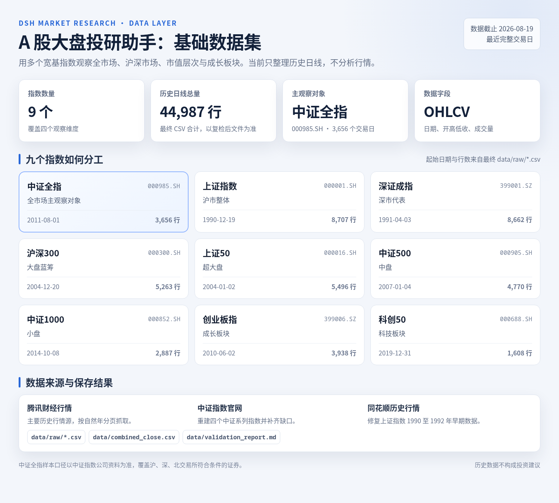Click the 中证全指样本口径 footer sentence

point(131,465)
